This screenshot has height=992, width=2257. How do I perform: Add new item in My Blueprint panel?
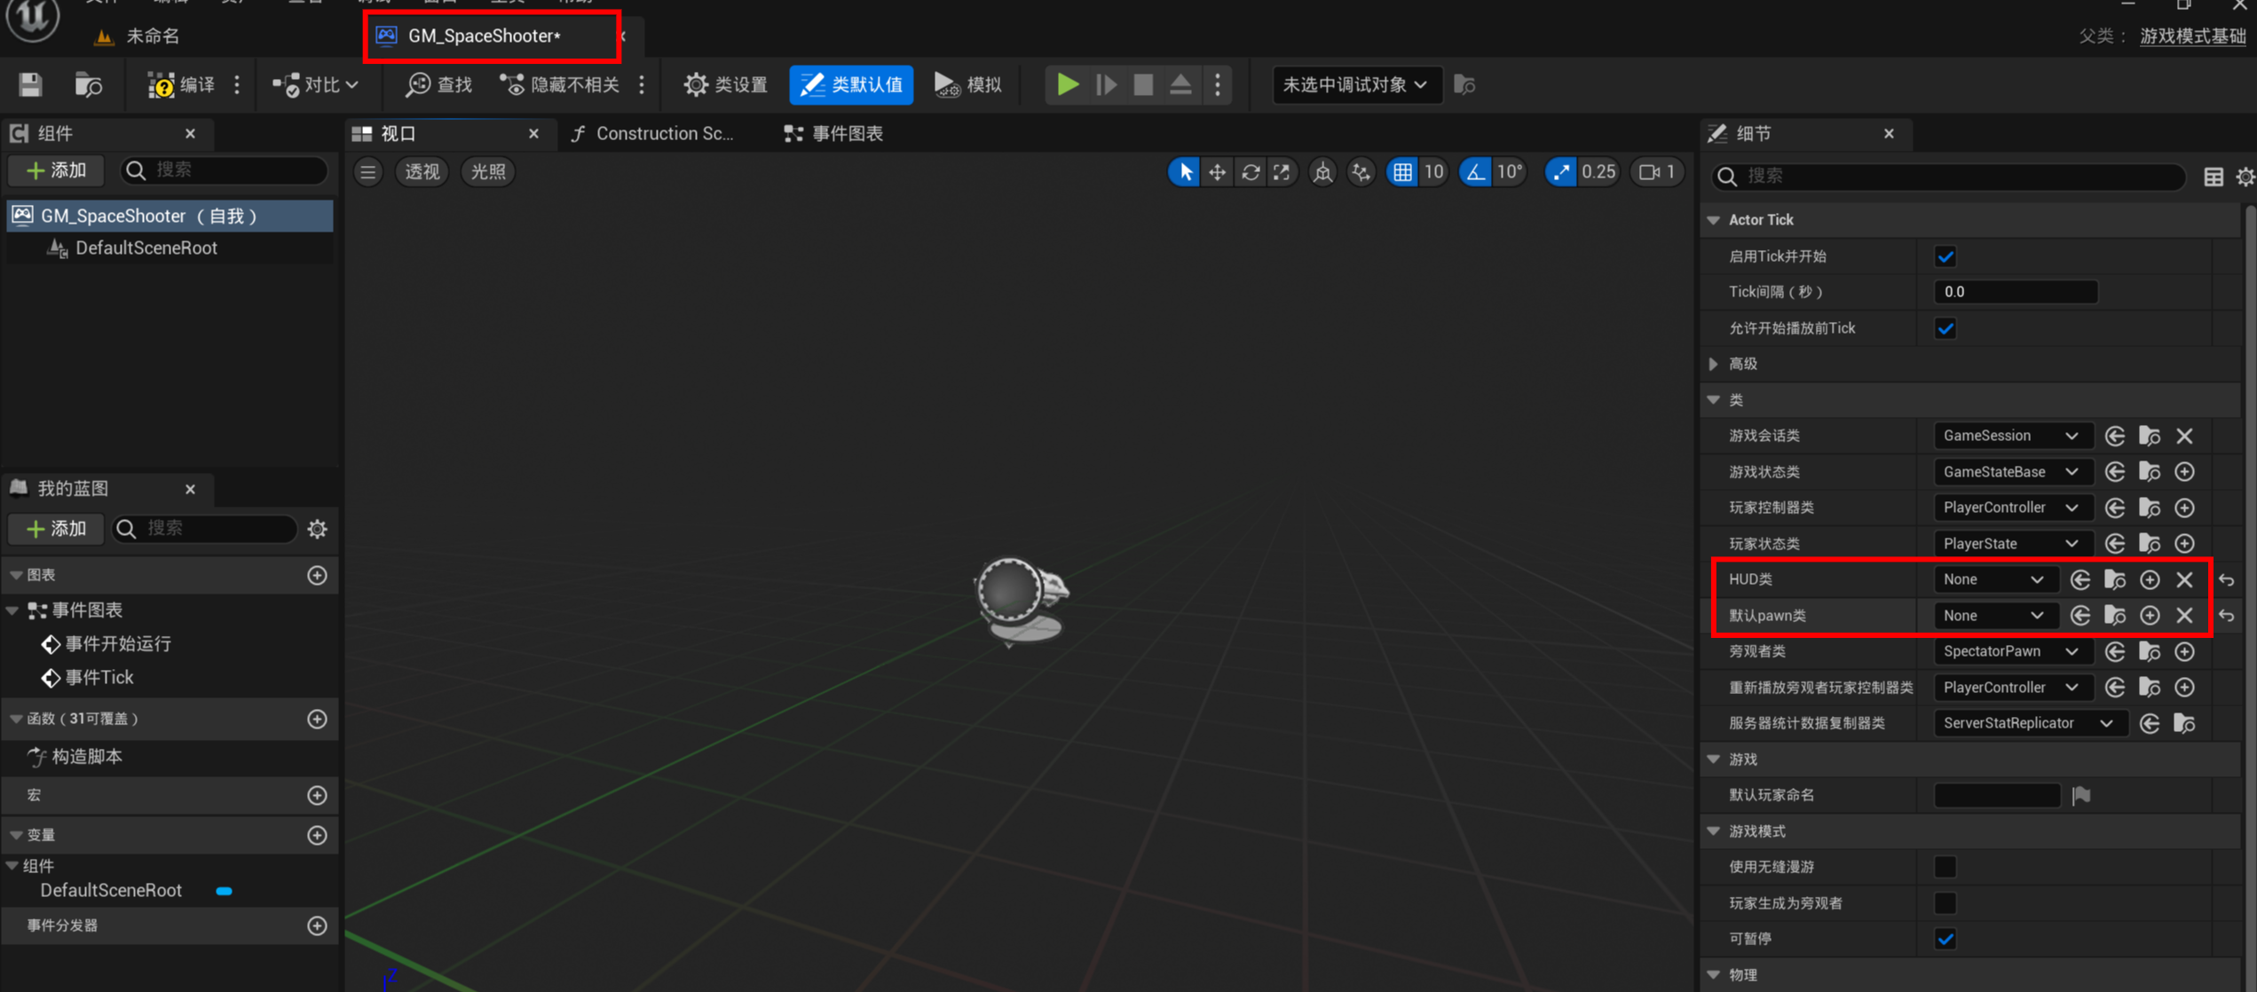tap(57, 529)
